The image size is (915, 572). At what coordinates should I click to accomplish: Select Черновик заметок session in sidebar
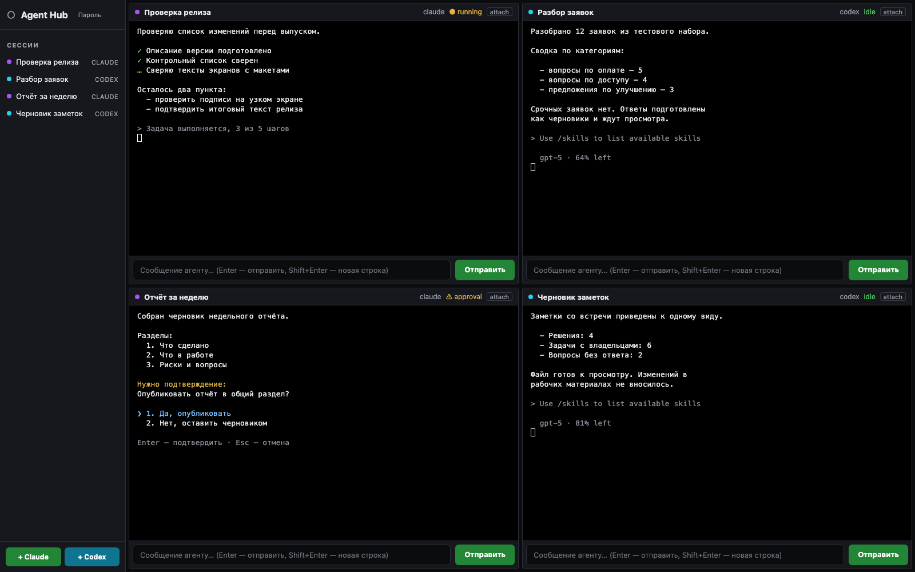tap(63, 114)
